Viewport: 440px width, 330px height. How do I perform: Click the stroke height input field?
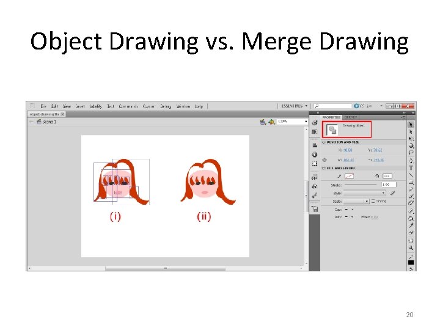389,185
